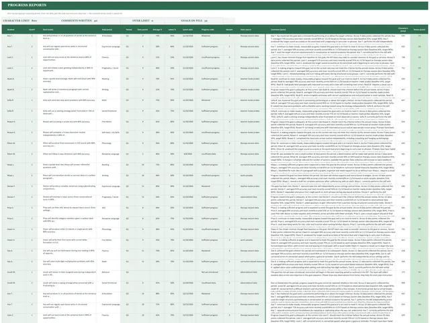
Task: Select the OVER LIMIT summary cell
Action: 142,21
